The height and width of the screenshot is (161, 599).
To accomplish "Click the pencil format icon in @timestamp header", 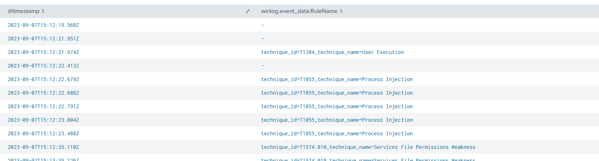I will click(x=248, y=11).
